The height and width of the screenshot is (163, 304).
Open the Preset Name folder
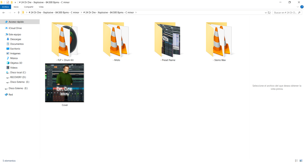coord(168,40)
